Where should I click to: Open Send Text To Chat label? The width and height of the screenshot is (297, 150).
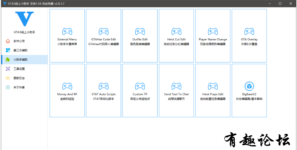click(x=176, y=94)
